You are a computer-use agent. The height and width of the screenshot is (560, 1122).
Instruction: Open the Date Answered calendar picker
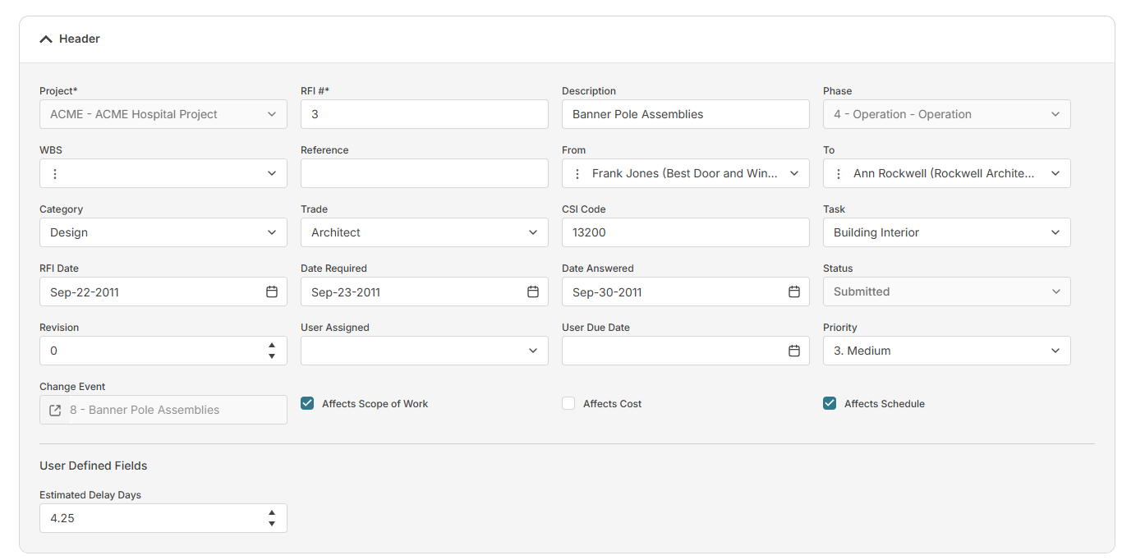[x=794, y=291]
